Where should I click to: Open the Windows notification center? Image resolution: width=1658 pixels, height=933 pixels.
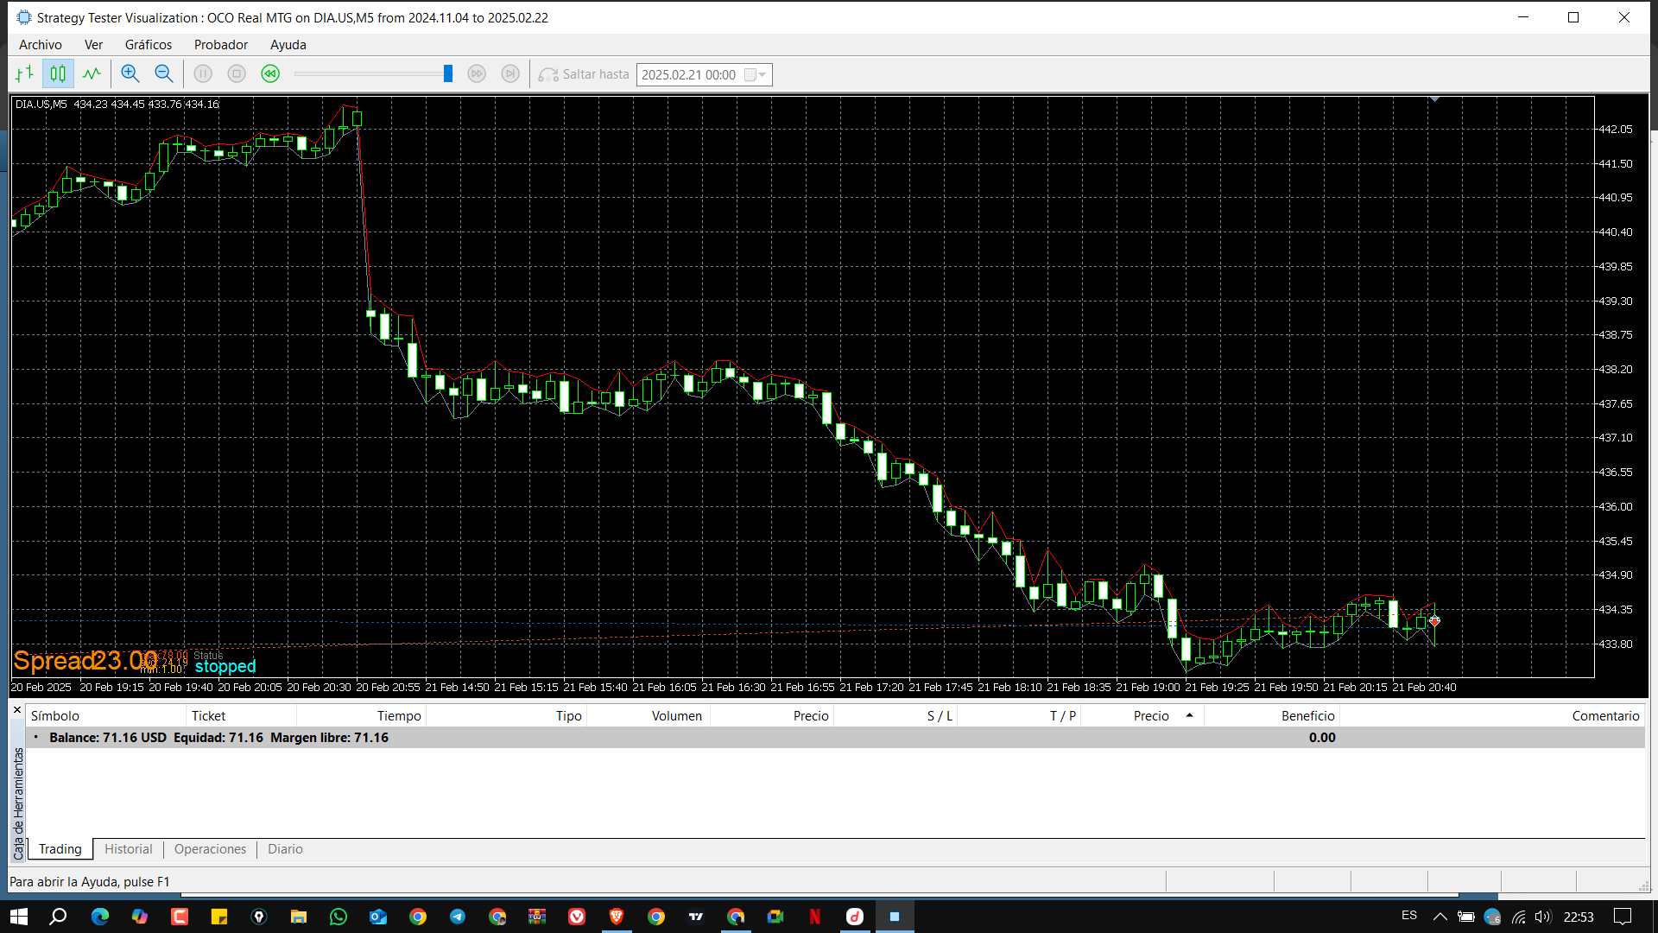[1623, 917]
